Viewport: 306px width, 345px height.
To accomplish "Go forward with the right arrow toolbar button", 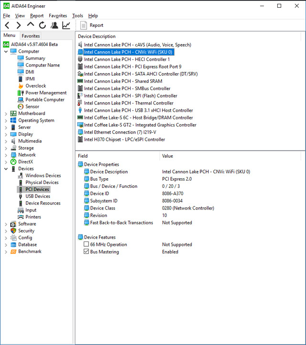I will point(19,25).
